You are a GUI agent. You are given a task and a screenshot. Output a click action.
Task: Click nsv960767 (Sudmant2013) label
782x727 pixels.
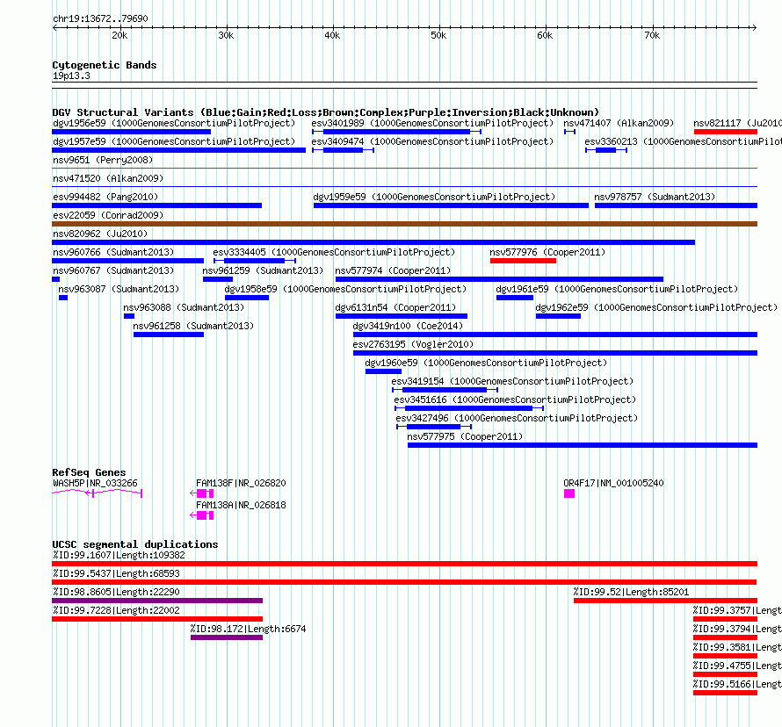[x=113, y=270]
